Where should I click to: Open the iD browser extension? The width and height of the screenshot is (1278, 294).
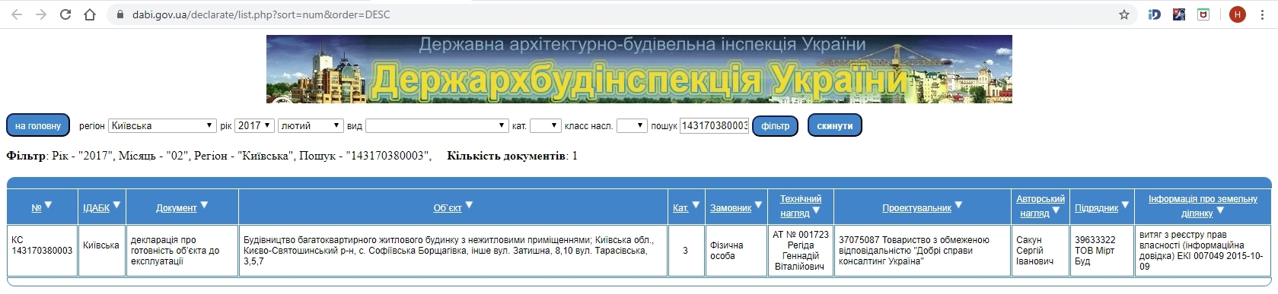click(x=1155, y=14)
